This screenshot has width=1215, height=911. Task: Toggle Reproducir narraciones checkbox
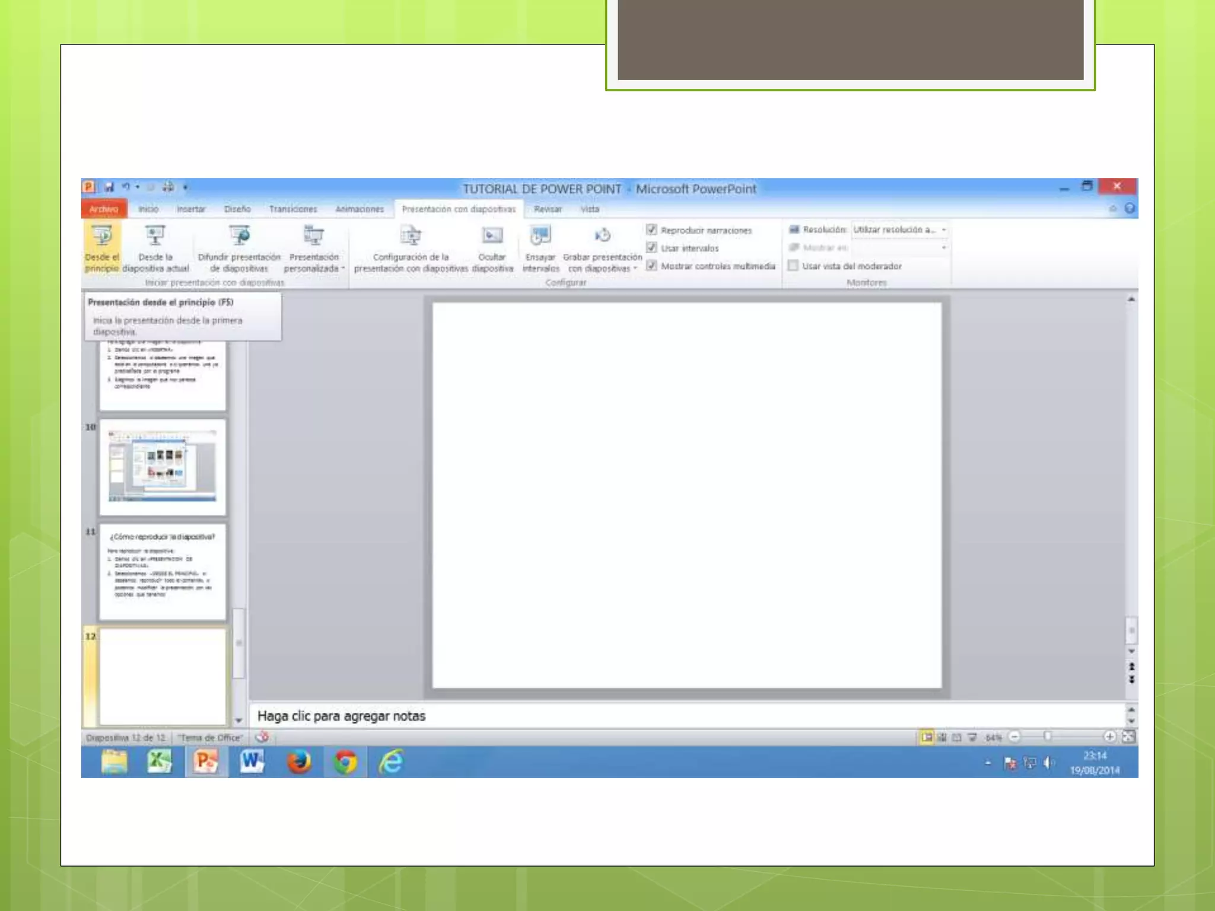[651, 230]
